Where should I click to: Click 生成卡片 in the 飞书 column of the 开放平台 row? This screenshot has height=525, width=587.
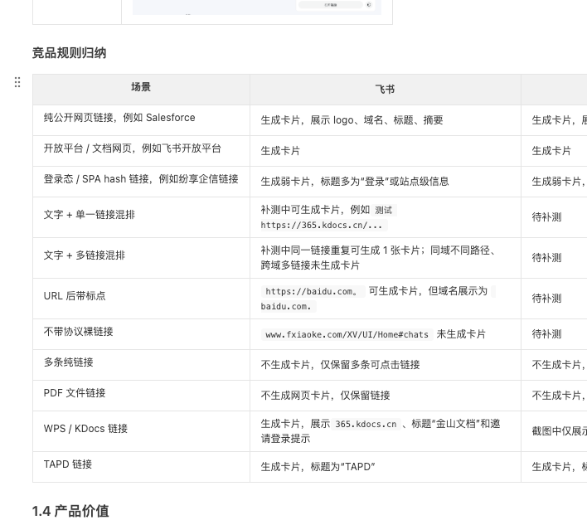tap(280, 151)
